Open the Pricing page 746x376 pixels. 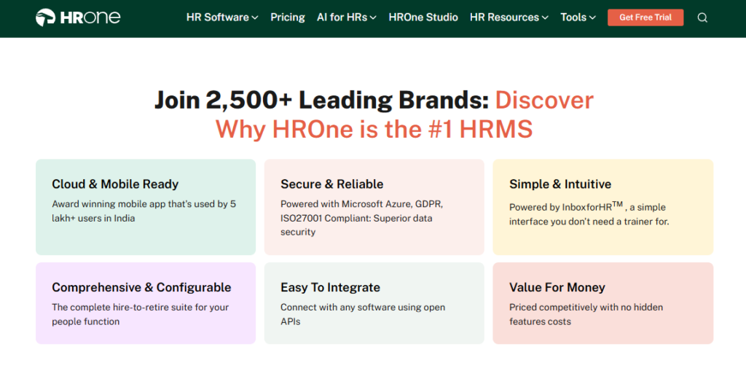287,17
